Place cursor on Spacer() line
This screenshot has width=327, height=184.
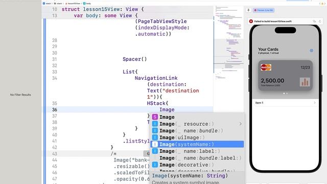click(135, 59)
